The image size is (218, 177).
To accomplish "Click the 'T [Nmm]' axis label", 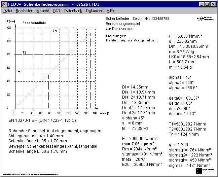I will (x=11, y=21).
